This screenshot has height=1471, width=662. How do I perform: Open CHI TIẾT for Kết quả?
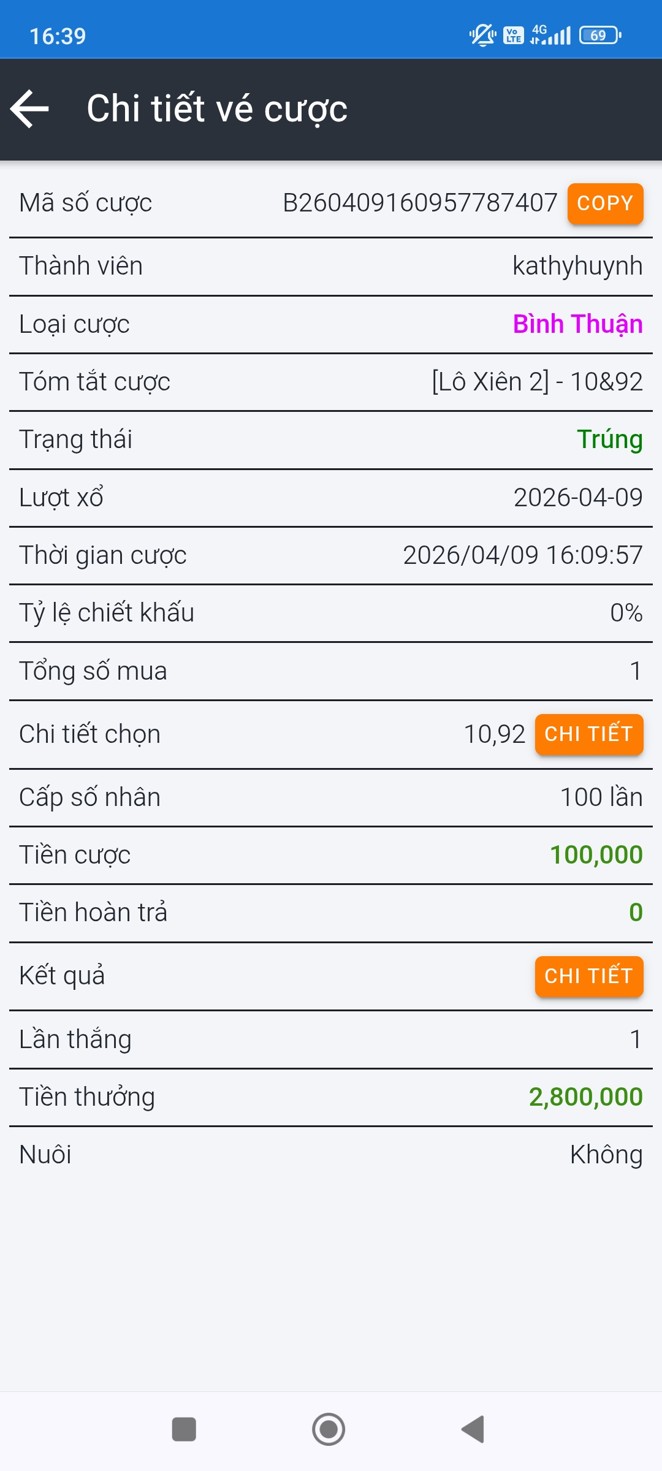[x=588, y=976]
